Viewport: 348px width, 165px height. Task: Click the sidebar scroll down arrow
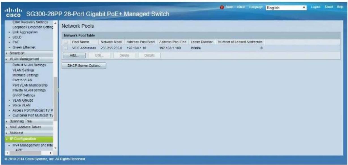click(x=55, y=148)
